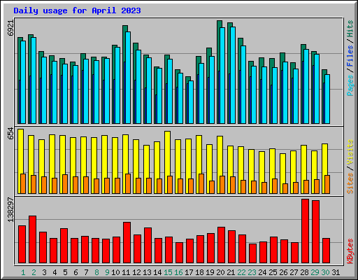Image resolution: width=358 pixels, height=280 pixels.
Task: Click day label 22 on x-axis
Action: [x=241, y=272]
